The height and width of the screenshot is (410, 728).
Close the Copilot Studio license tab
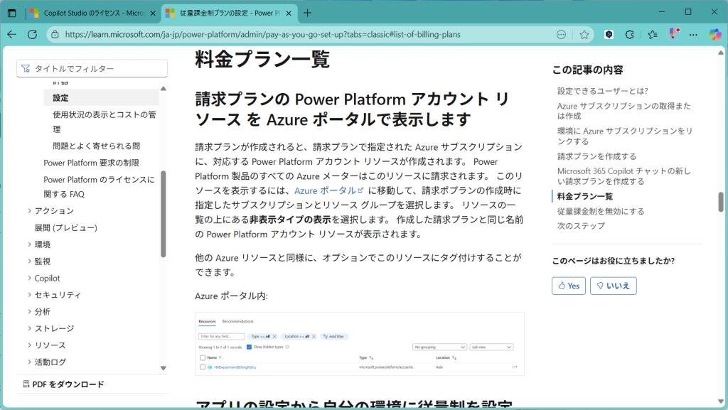point(153,14)
